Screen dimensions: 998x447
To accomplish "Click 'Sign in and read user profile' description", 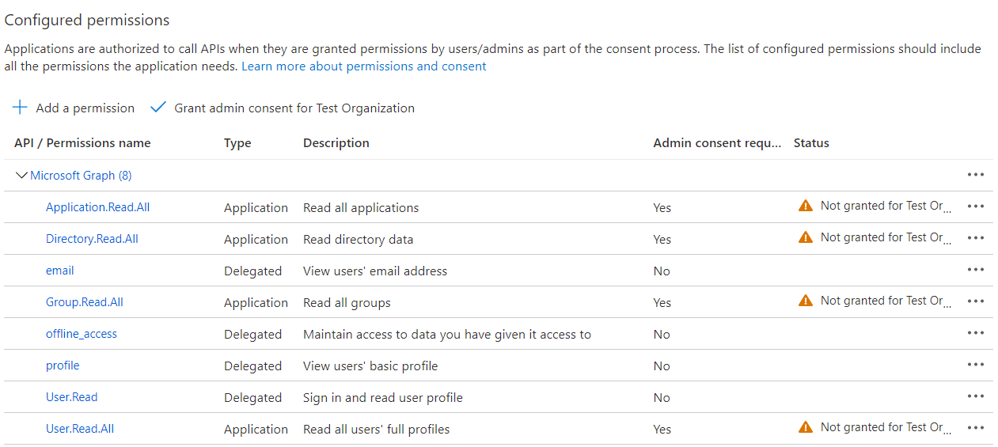I will (383, 398).
